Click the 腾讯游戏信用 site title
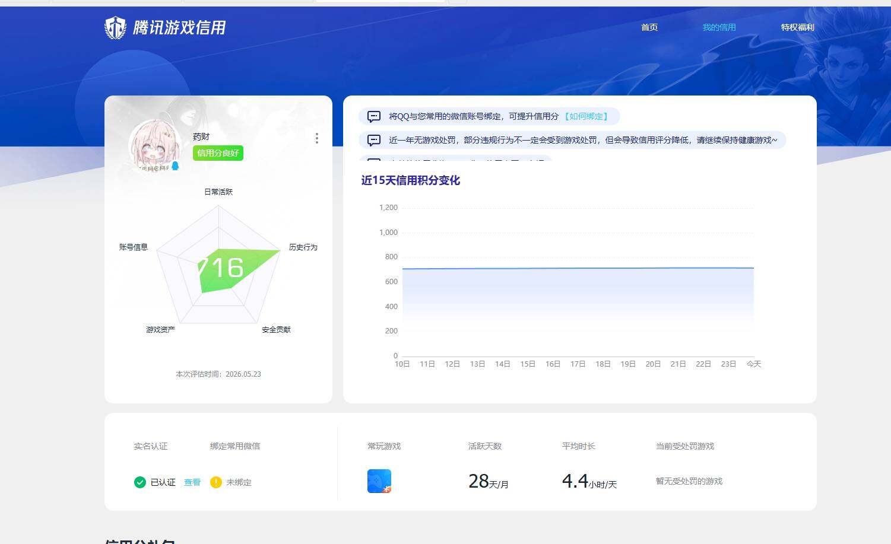 click(179, 28)
